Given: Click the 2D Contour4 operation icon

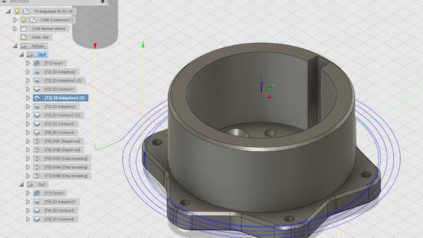Looking at the screenshot, I should (x=37, y=132).
